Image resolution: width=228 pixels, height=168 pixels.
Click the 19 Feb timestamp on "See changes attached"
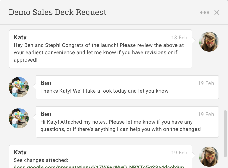(179, 153)
